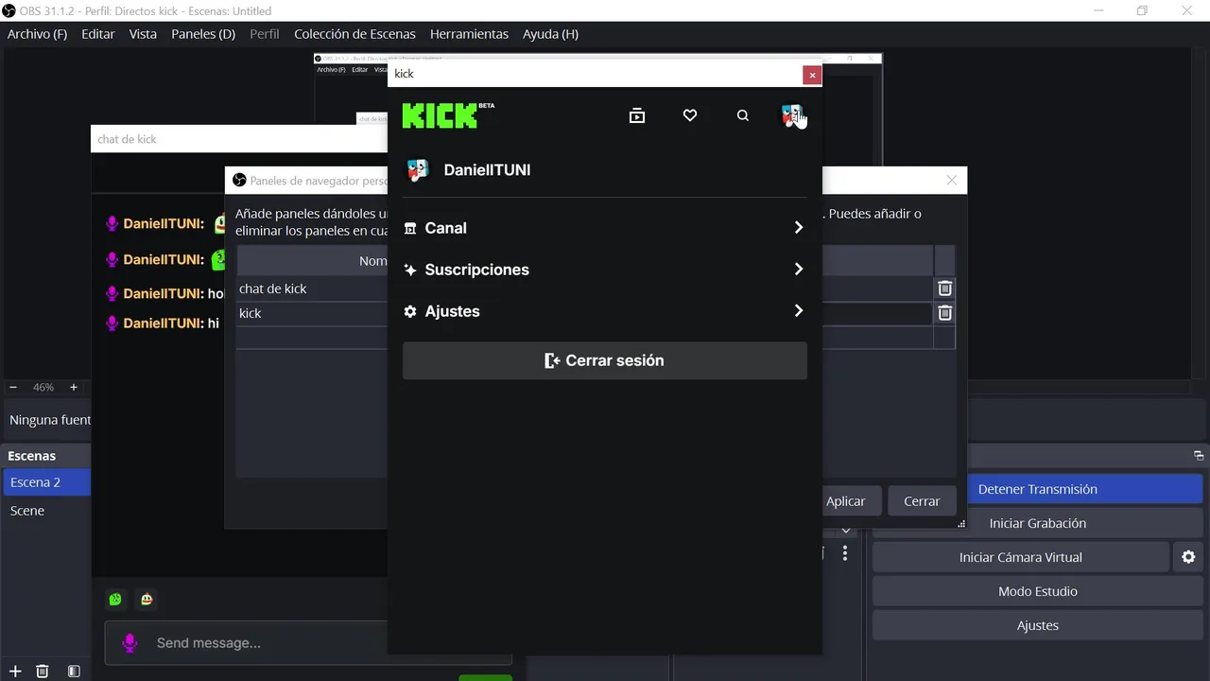1210x681 pixels.
Task: Expand the Suscripciones menu chevron
Action: 799,270
